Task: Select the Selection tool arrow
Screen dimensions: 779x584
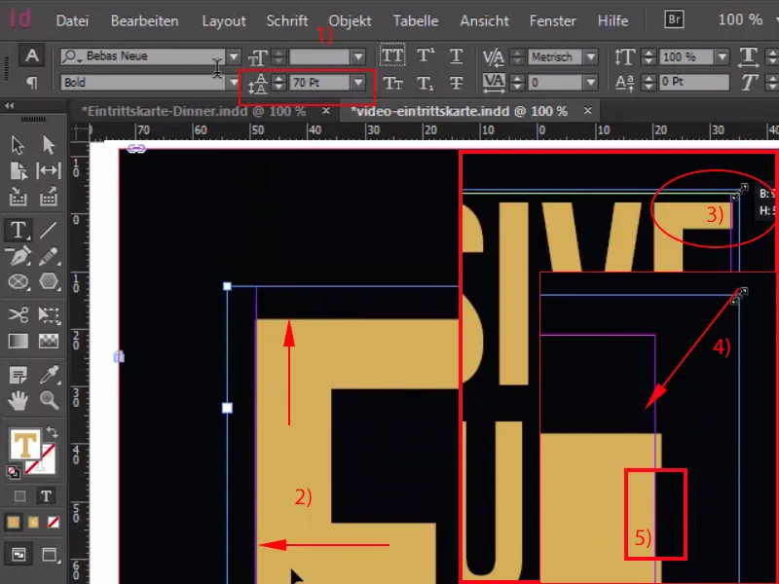Action: point(18,145)
